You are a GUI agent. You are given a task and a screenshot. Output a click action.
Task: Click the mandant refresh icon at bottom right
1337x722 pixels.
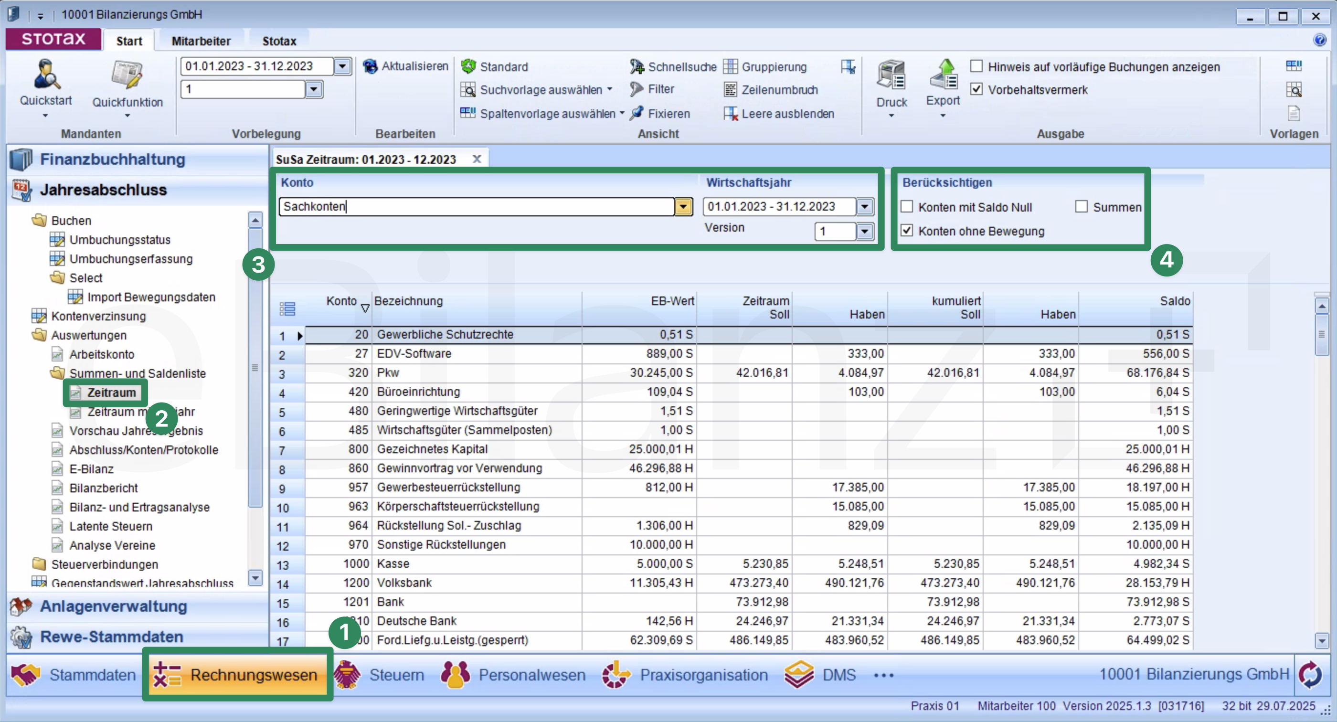click(1310, 675)
